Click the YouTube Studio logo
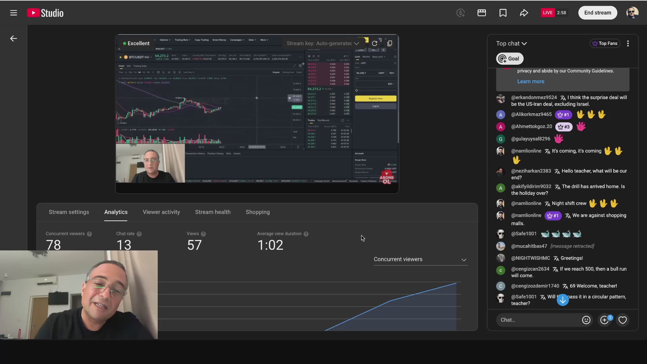This screenshot has width=647, height=364. [45, 13]
